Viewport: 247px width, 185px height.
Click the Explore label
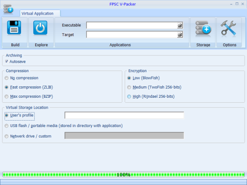pyautogui.click(x=41, y=45)
